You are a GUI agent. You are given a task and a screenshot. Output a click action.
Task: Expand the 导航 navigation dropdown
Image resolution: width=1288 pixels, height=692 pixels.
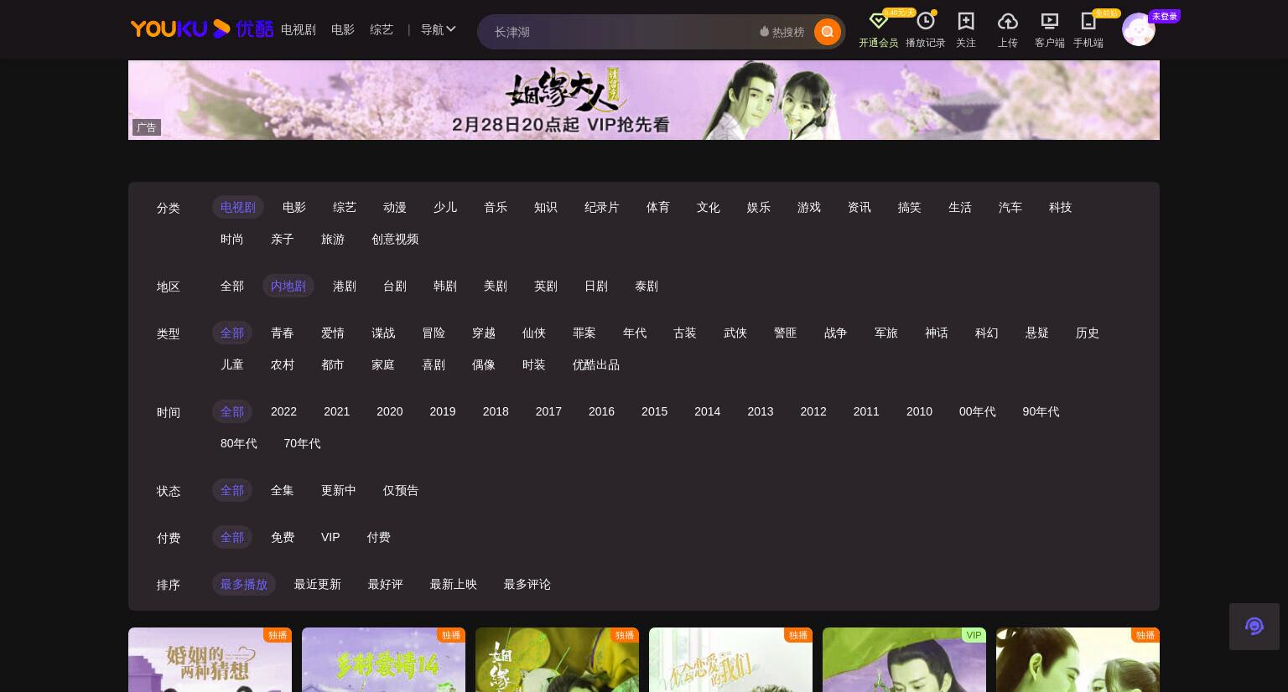[438, 29]
